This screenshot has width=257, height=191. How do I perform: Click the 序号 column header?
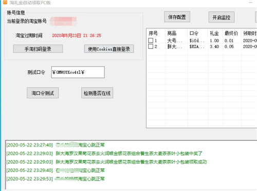click(153, 33)
